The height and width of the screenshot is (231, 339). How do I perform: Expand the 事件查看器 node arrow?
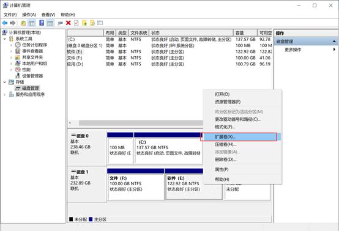[x=11, y=51]
